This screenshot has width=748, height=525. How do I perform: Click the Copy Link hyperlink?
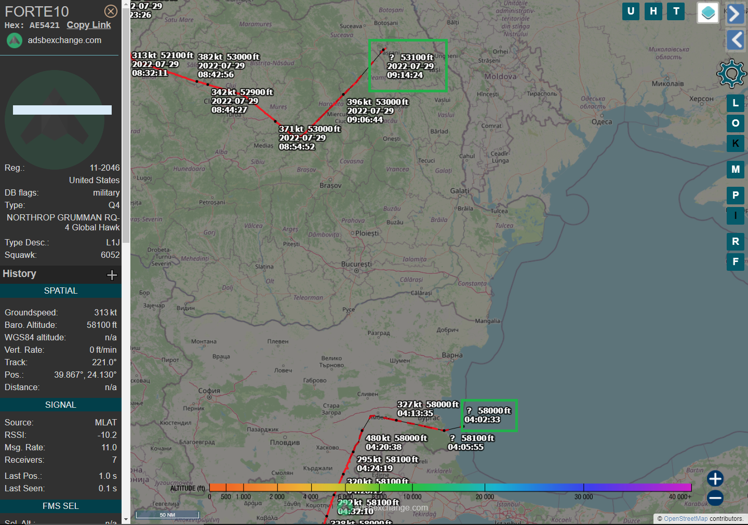(89, 25)
